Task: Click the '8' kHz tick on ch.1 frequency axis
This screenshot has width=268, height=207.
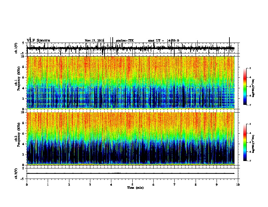Action: pyautogui.click(x=24, y=67)
